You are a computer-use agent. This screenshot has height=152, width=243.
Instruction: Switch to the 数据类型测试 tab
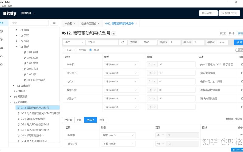point(89,24)
